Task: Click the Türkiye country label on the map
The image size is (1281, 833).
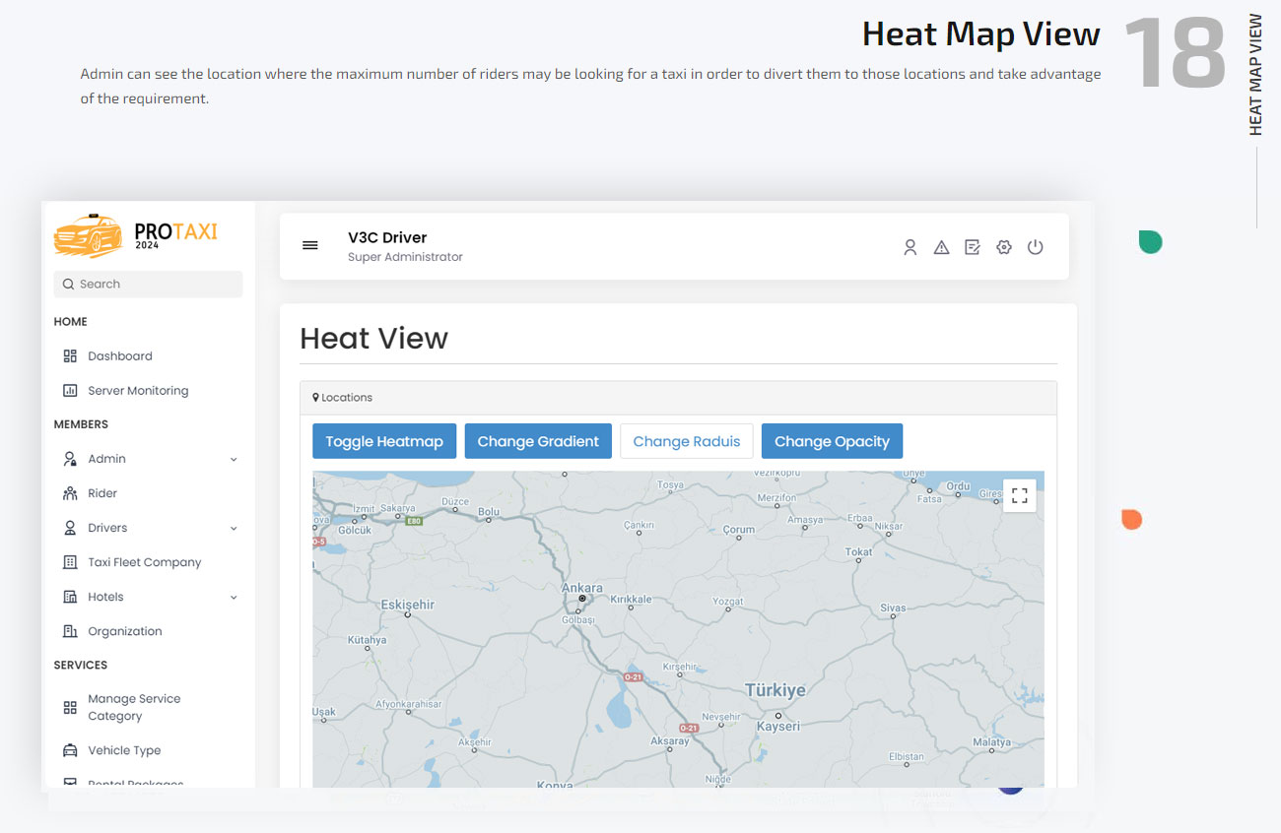Action: (775, 690)
